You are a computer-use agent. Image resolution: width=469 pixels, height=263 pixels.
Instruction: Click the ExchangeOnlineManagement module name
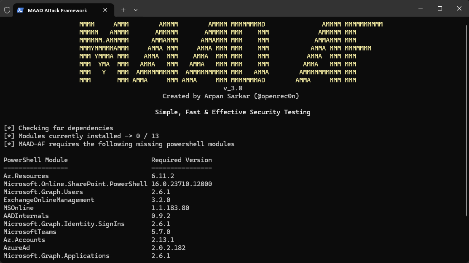[49, 200]
